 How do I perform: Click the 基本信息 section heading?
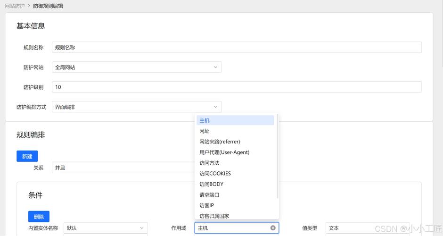[x=31, y=26]
